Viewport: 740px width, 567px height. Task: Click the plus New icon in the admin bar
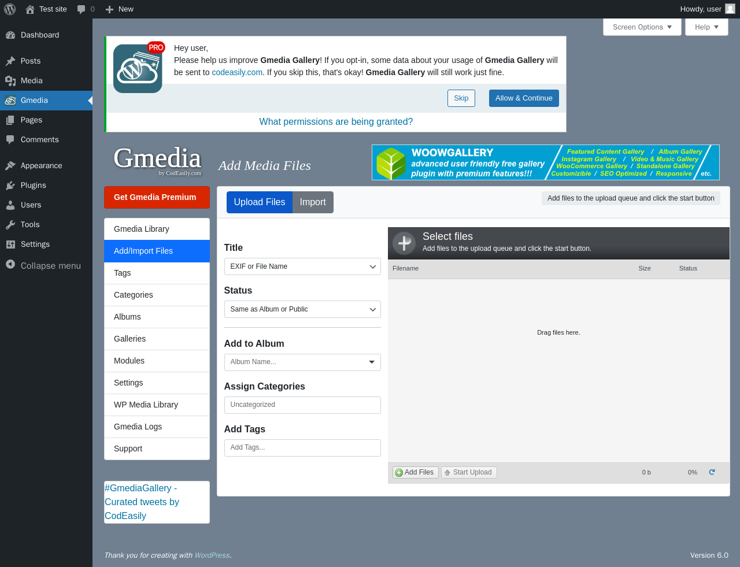(109, 9)
